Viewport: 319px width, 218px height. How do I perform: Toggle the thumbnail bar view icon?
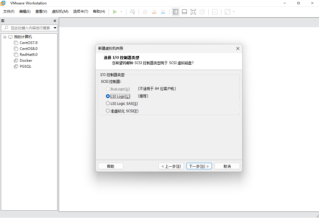tap(184, 12)
